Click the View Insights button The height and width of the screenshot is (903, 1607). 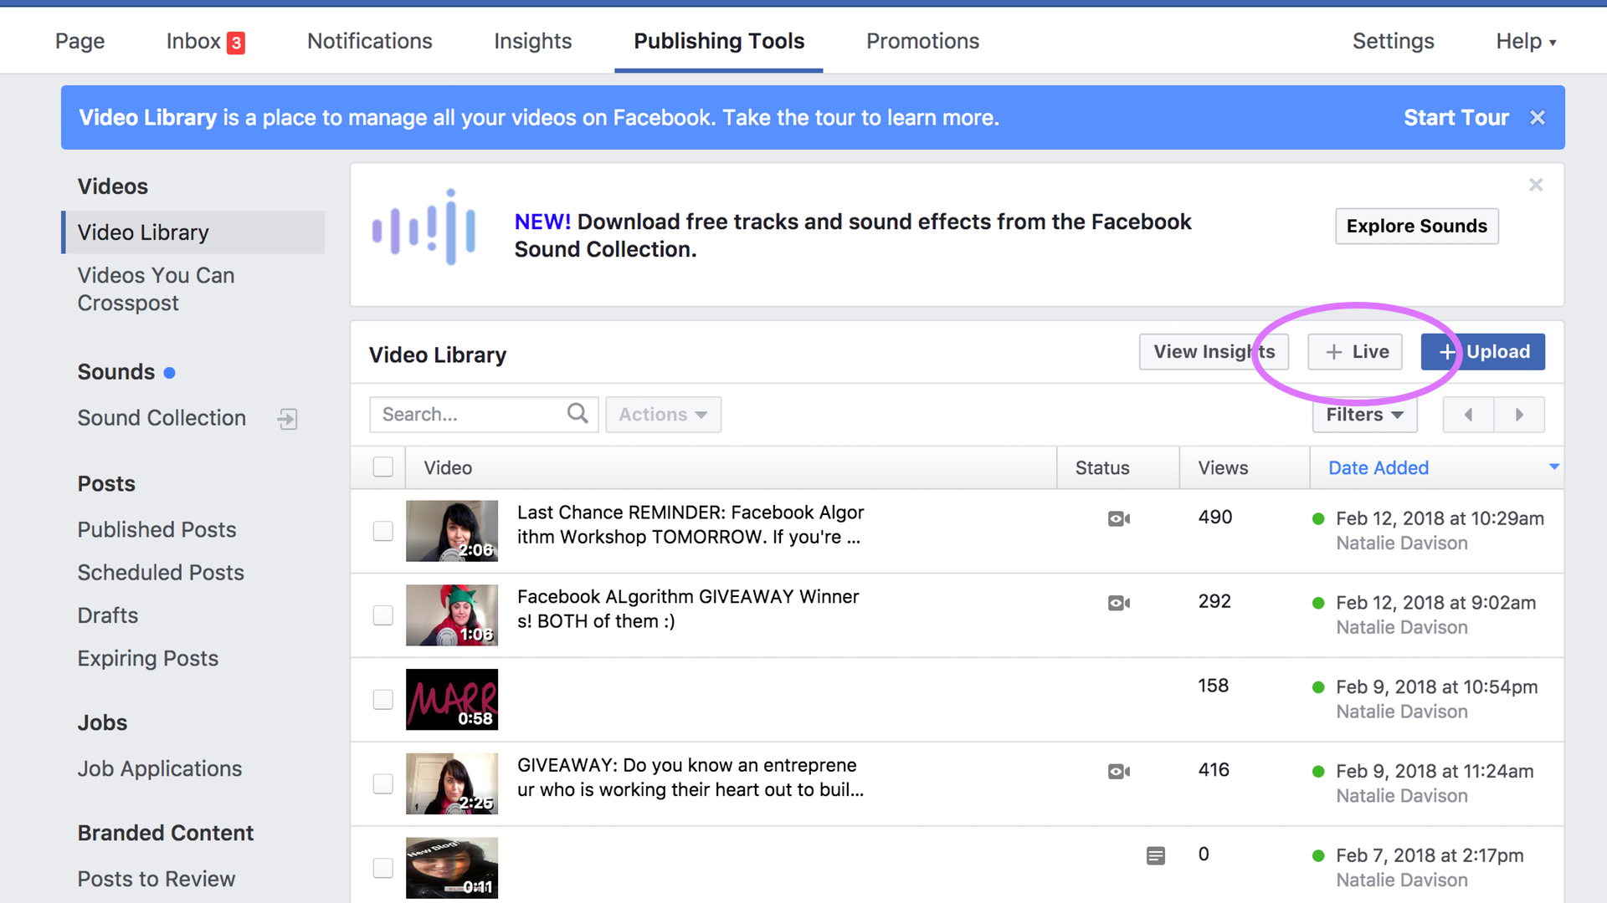pos(1214,352)
